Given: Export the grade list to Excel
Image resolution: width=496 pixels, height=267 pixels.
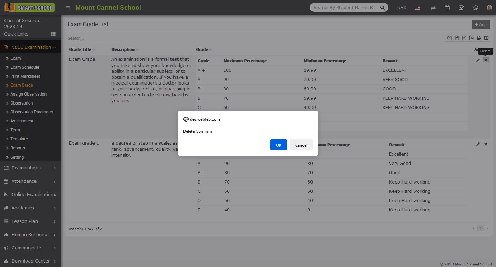Looking at the screenshot, I should 457,38.
